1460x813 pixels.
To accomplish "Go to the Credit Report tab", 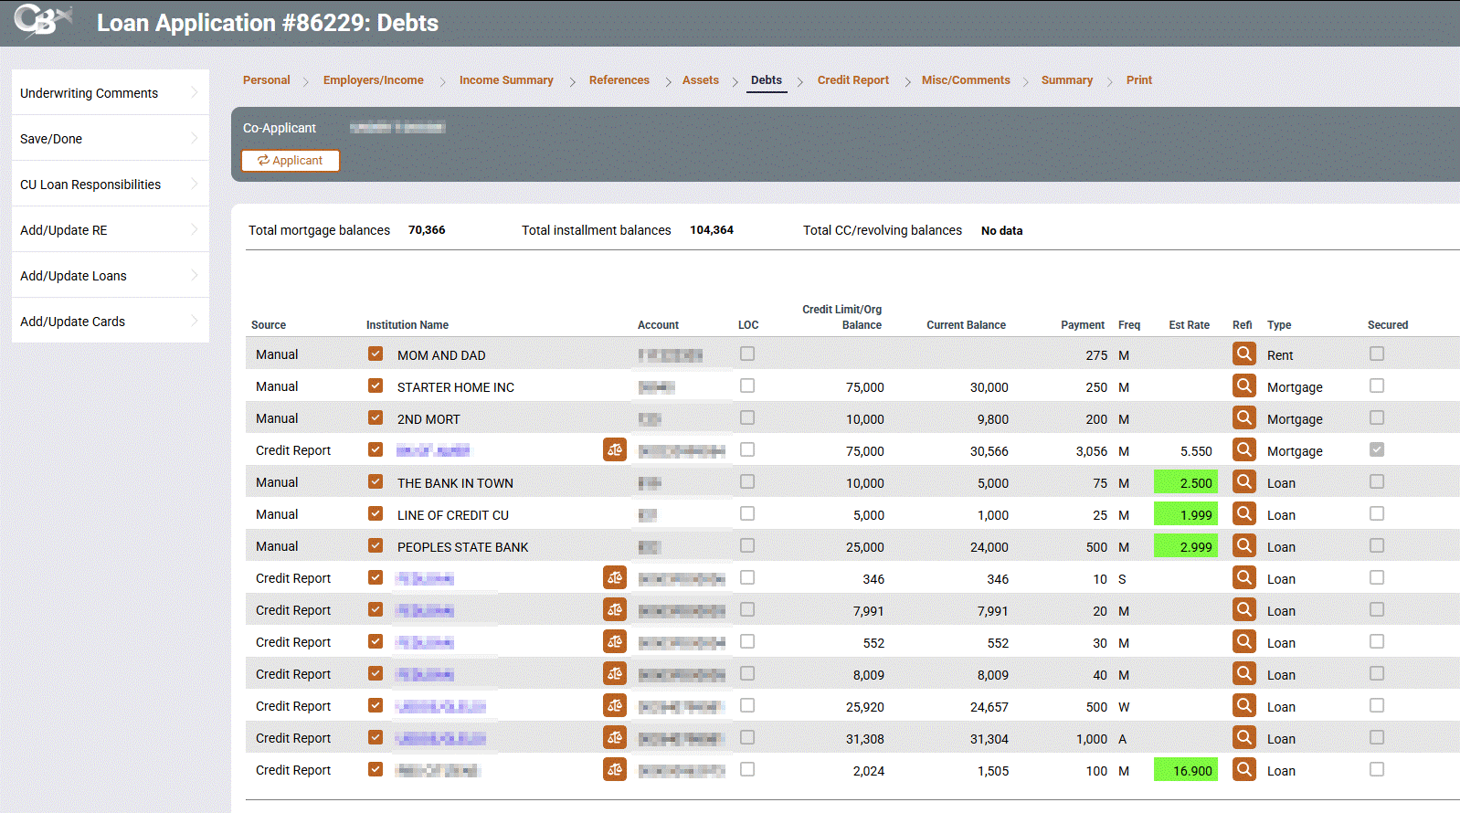I will [852, 80].
